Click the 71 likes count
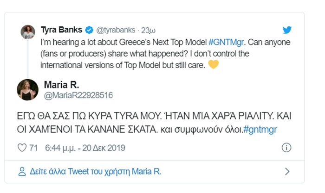This screenshot has width=325, height=193. pyautogui.click(x=33, y=148)
